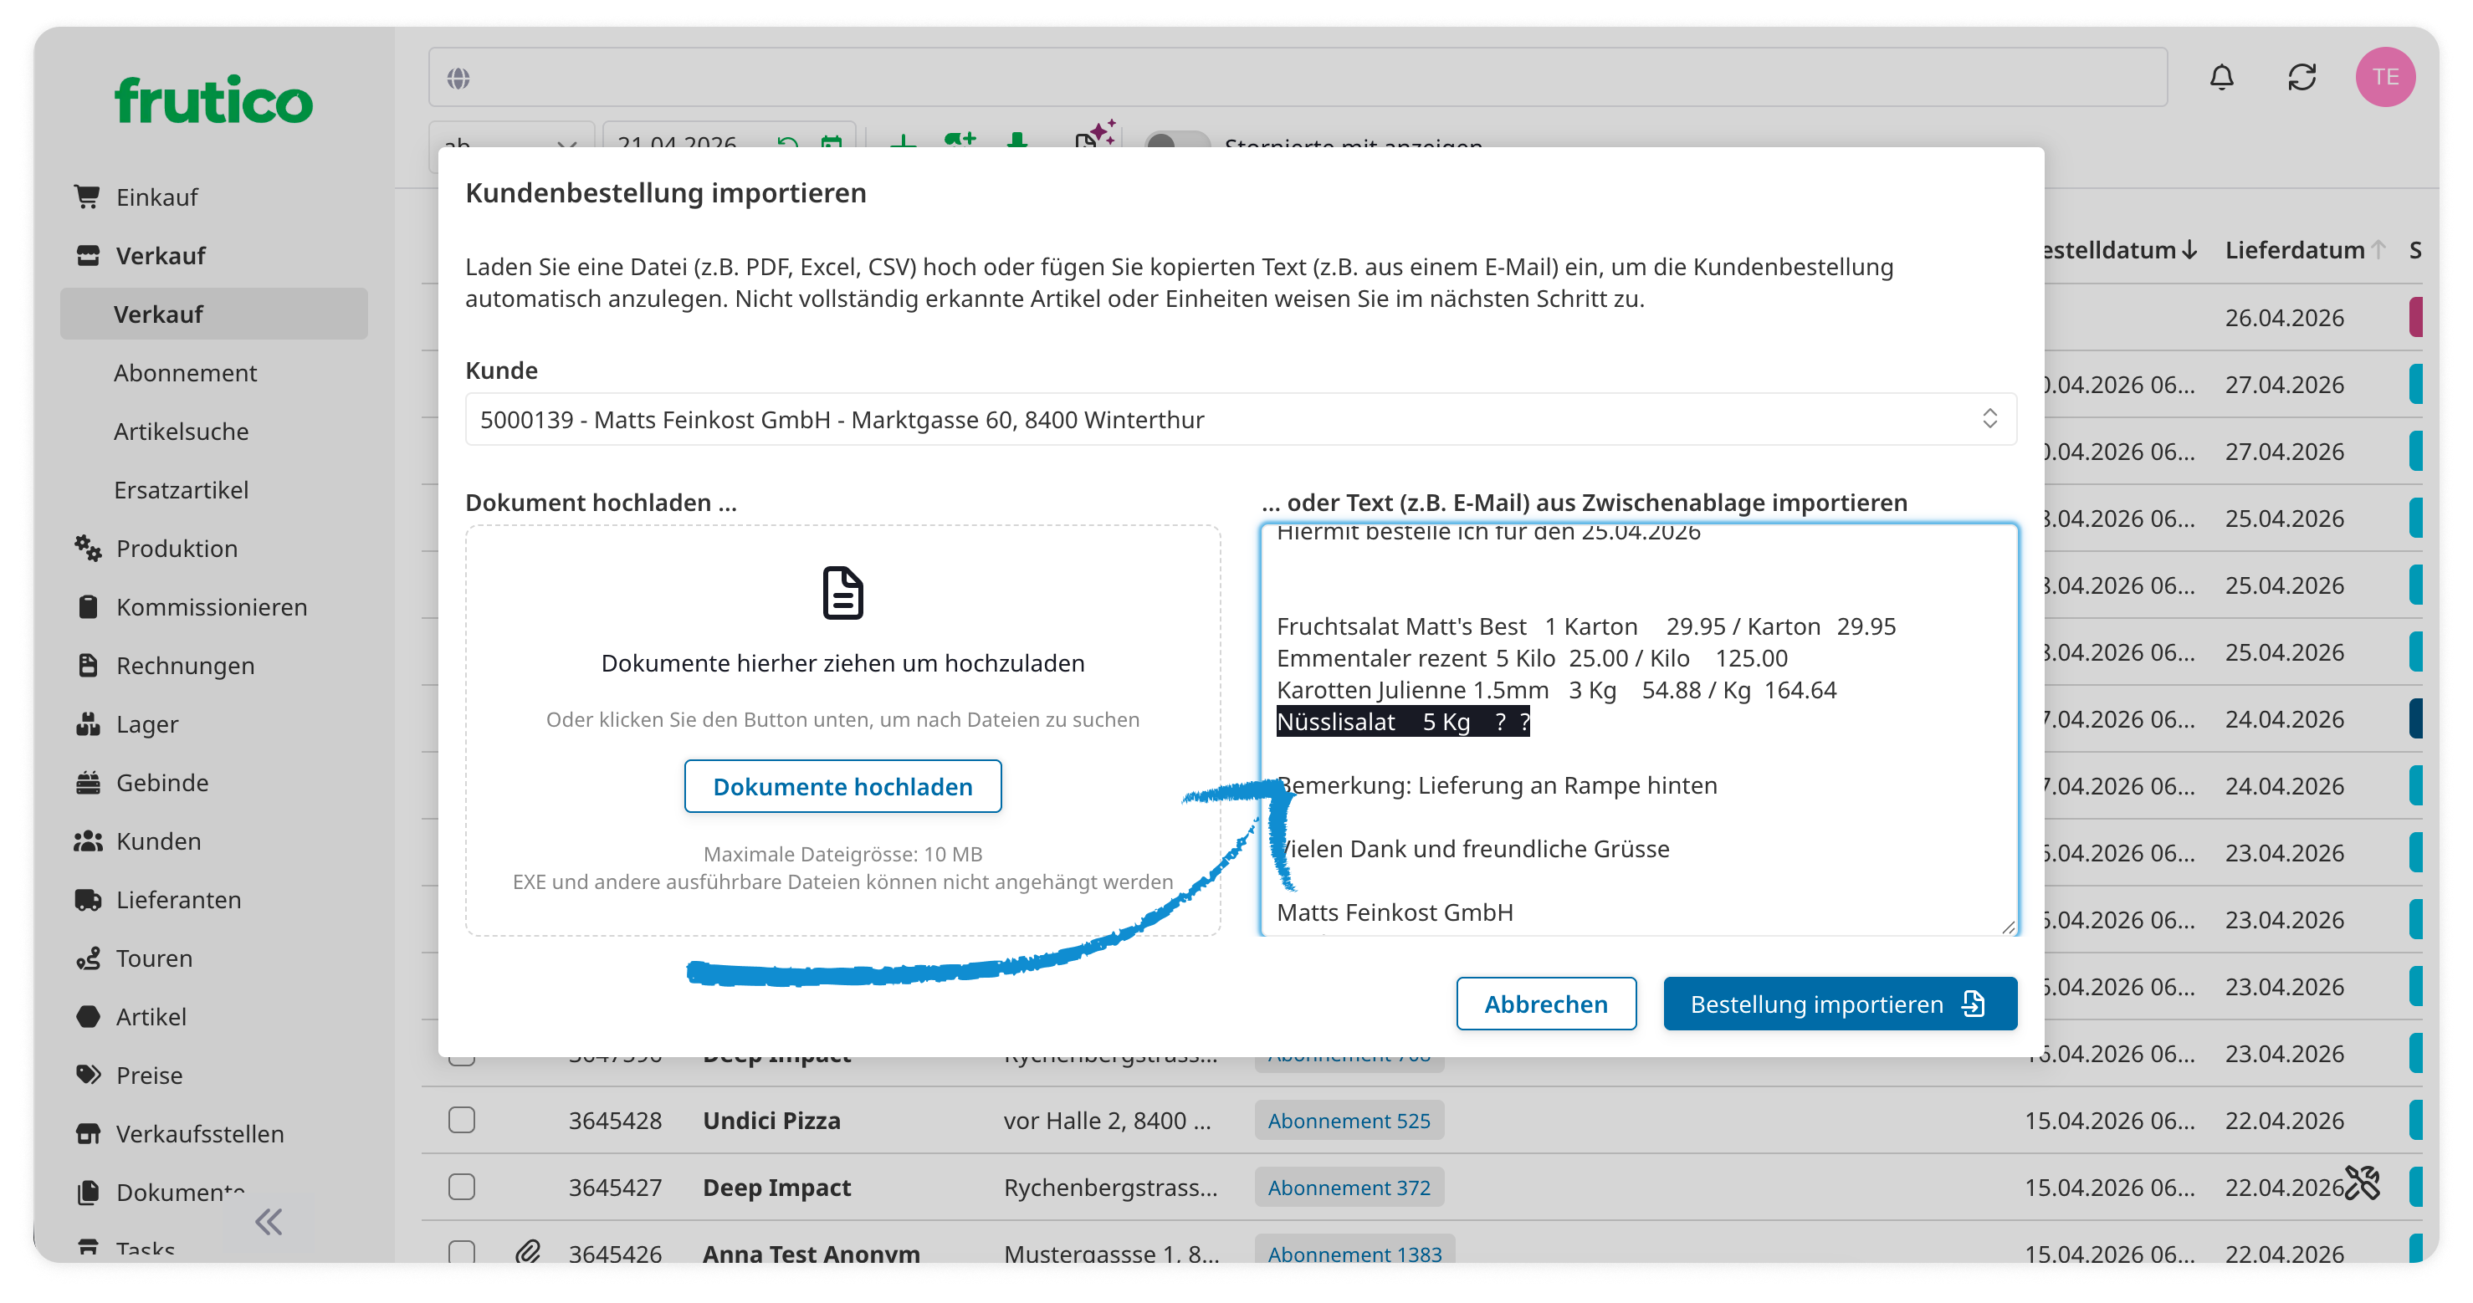Click 'Deep Impact' in row 3645427

tap(776, 1187)
